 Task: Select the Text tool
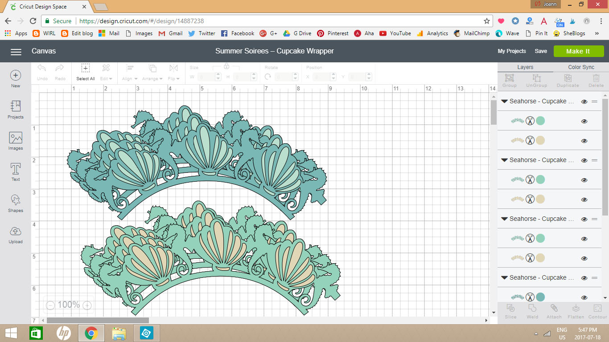click(x=16, y=172)
